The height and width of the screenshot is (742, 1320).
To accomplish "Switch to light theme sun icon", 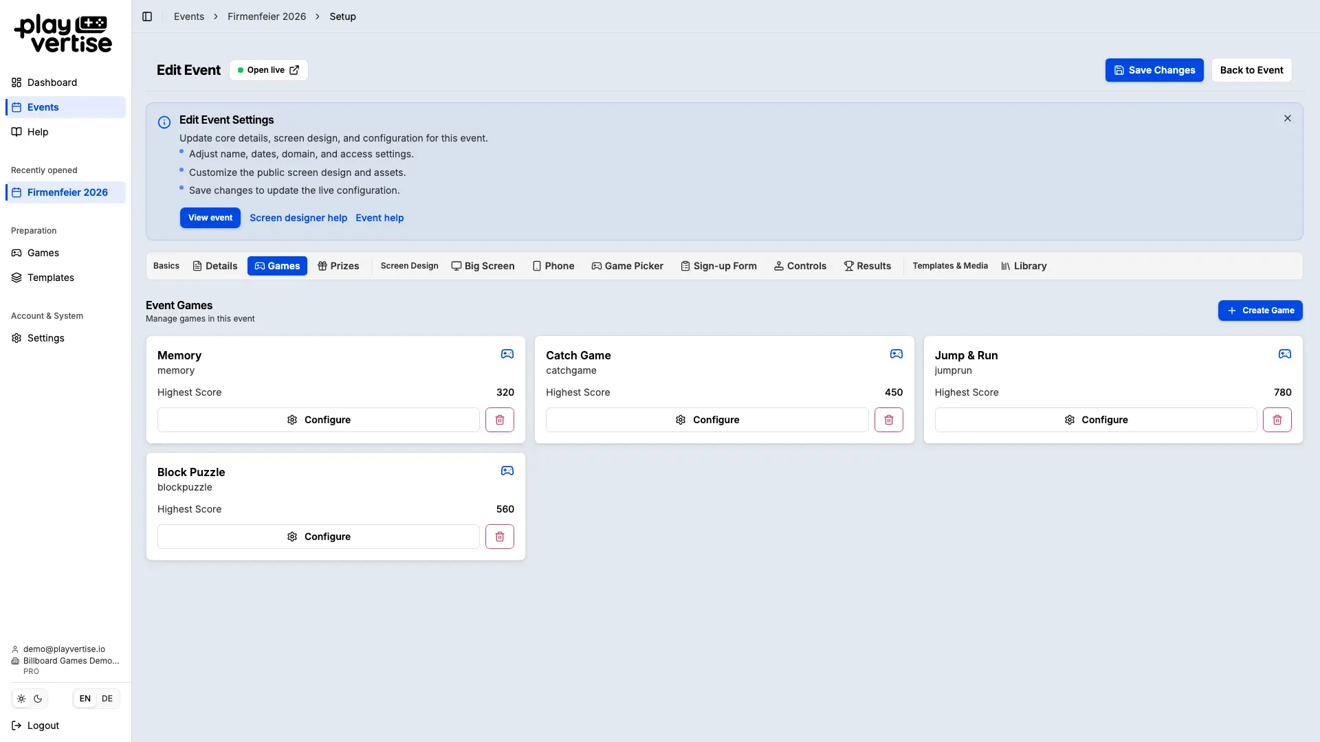I will [21, 699].
